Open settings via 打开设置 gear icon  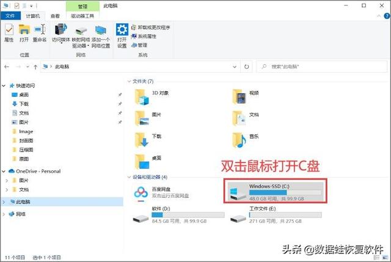coord(122,35)
